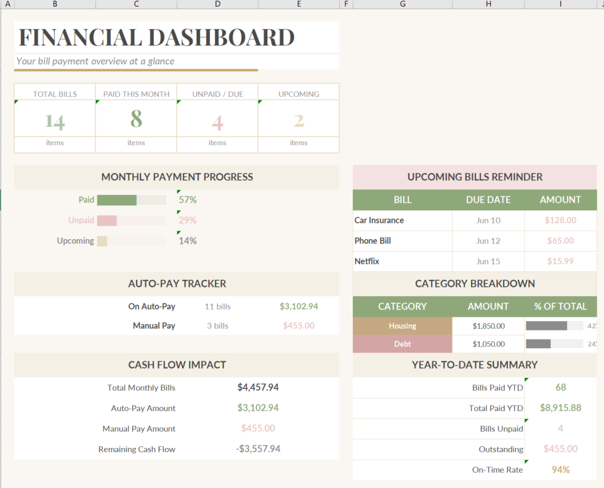Click the total bills value 14
This screenshot has width=604, height=488.
coord(55,121)
